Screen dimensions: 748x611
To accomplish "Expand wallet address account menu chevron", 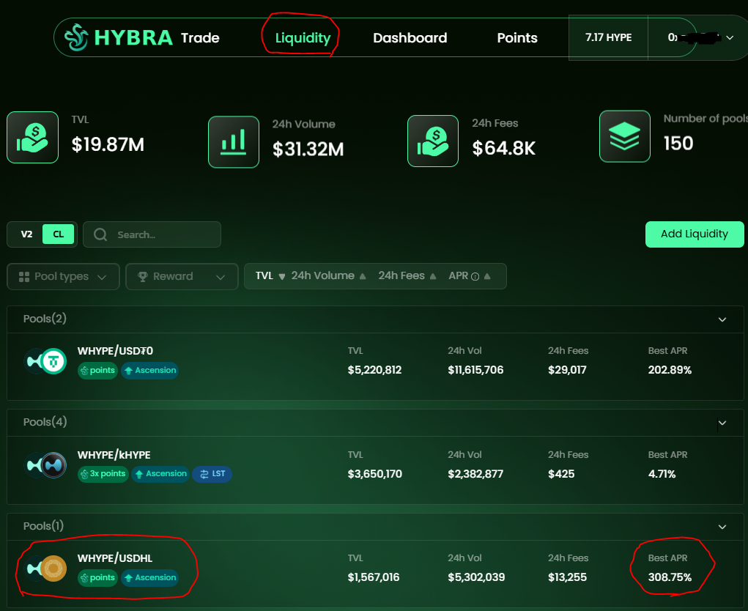I will click(730, 37).
